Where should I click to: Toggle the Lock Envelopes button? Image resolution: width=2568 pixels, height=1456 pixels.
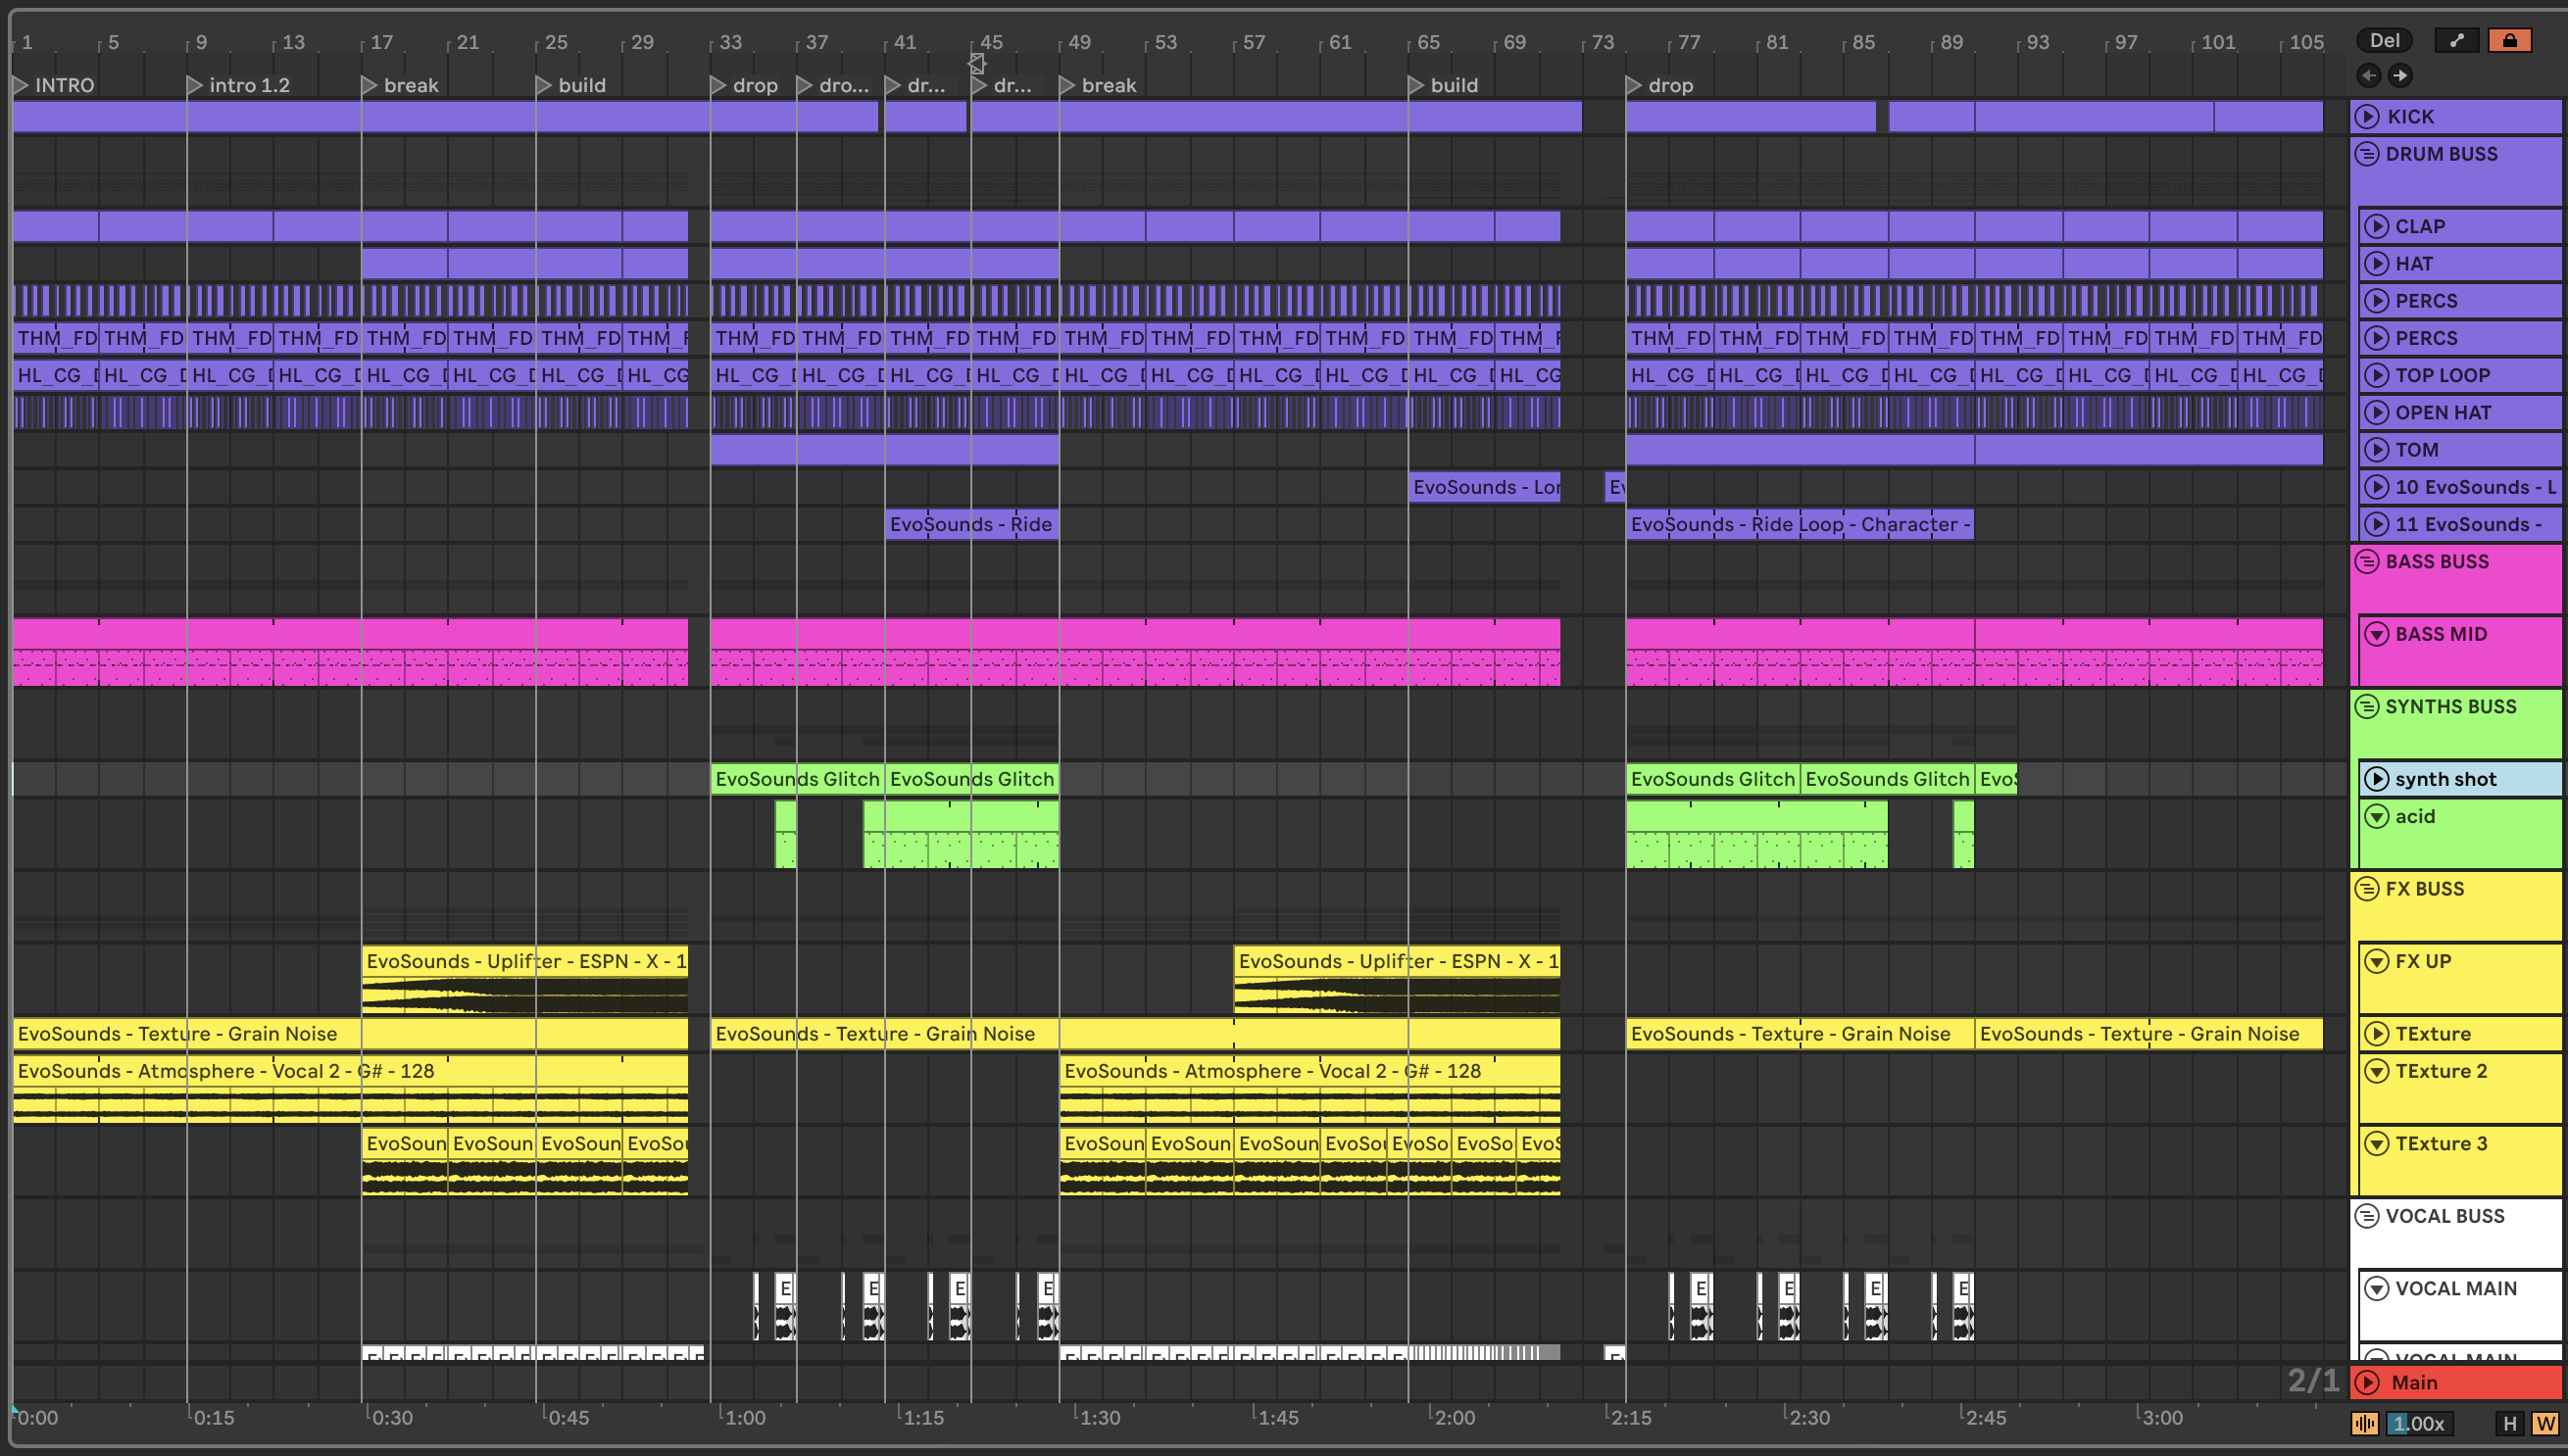2509,40
